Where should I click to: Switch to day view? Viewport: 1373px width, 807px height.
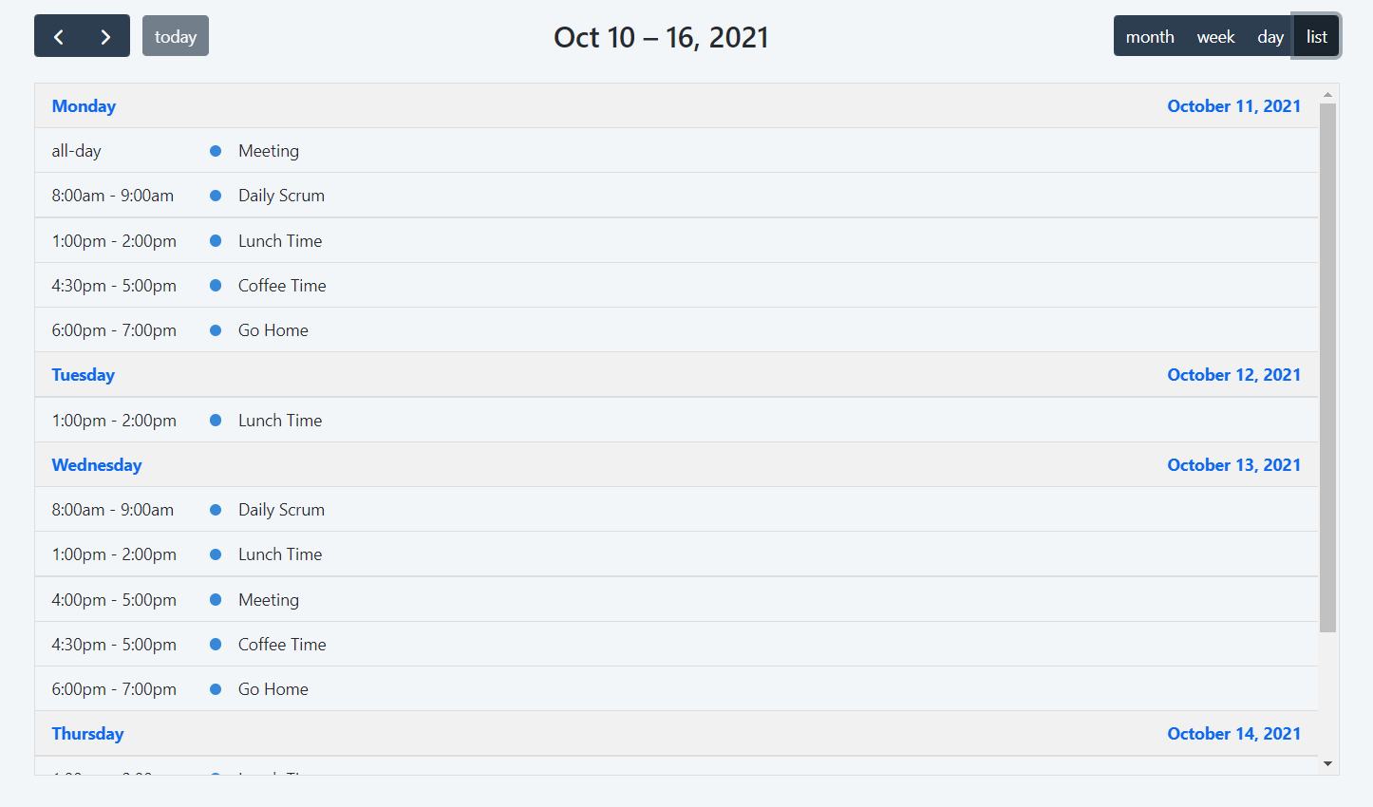click(1270, 37)
